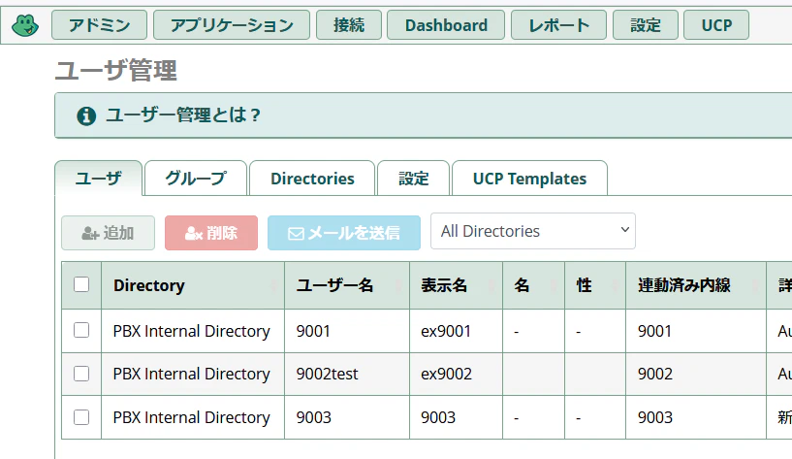
Task: Click the 9001 username cell
Action: 347,331
